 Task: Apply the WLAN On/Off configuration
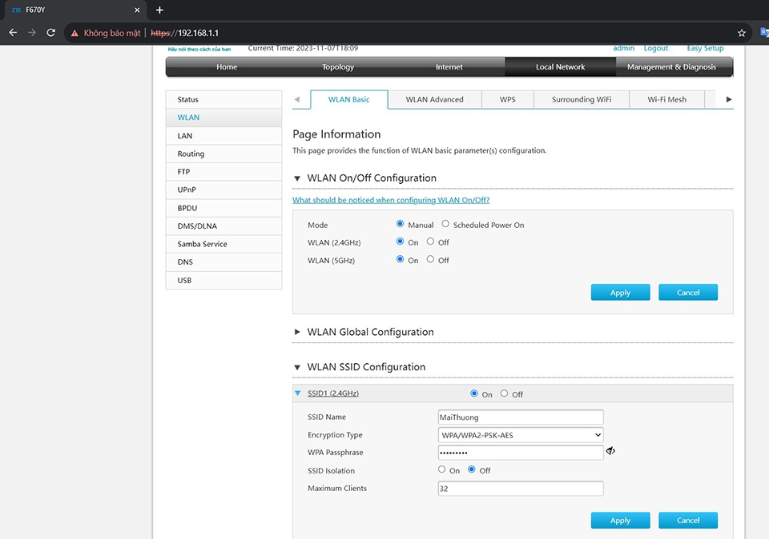(620, 292)
